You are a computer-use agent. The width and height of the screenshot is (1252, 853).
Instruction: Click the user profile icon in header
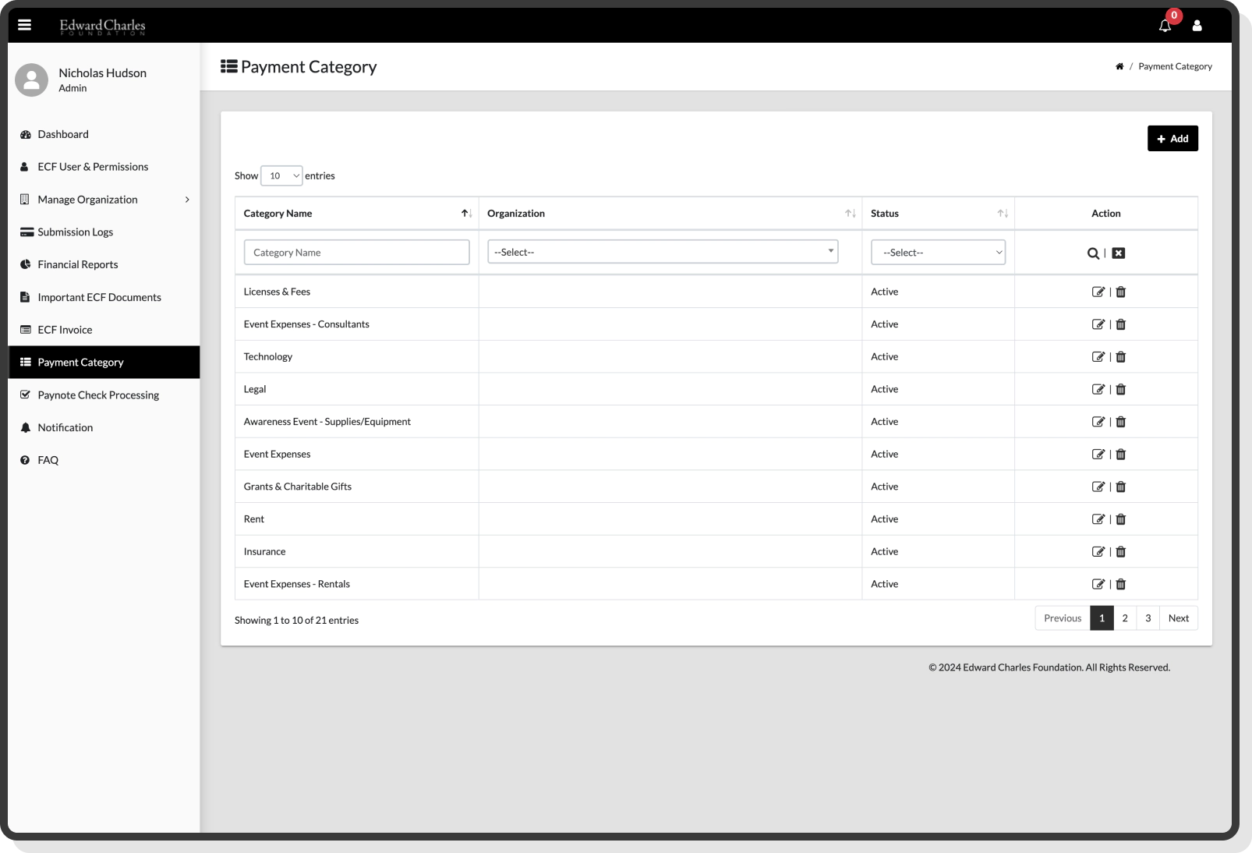coord(1198,25)
